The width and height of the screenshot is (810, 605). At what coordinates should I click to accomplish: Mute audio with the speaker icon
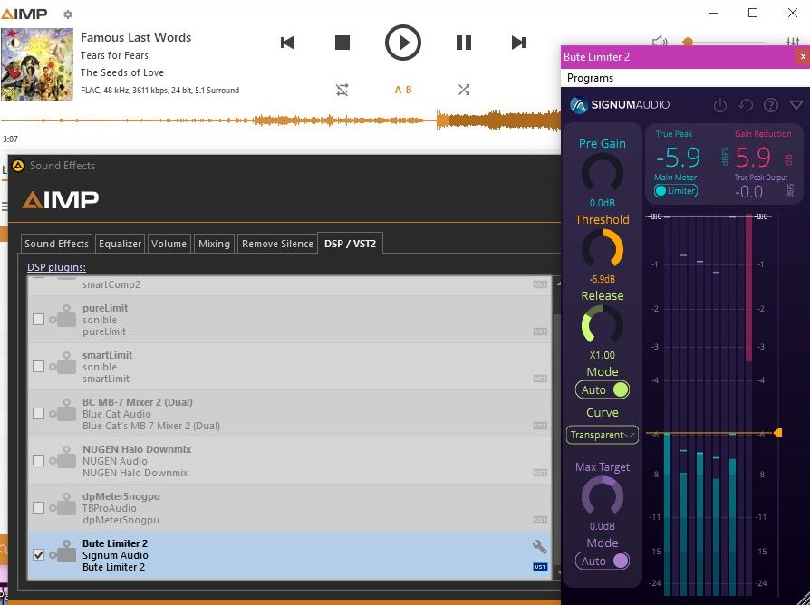pos(659,42)
